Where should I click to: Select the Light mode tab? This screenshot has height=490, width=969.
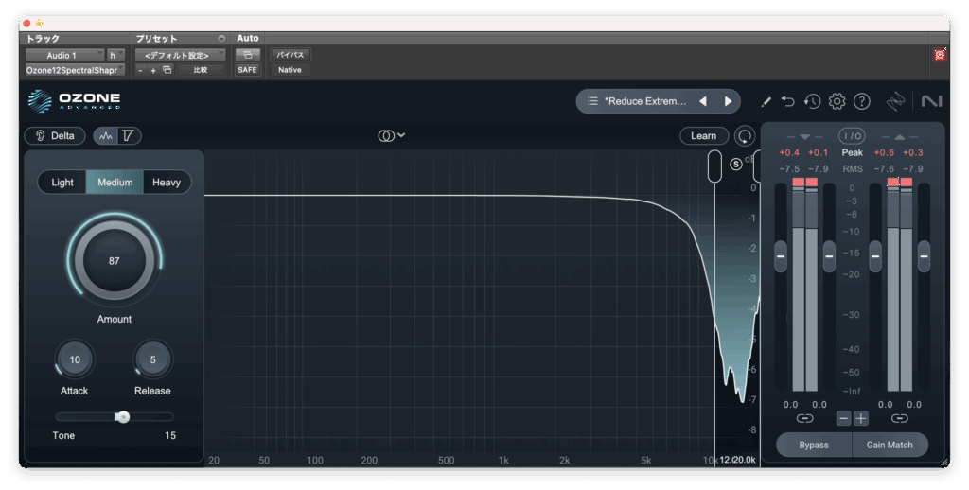coord(62,183)
